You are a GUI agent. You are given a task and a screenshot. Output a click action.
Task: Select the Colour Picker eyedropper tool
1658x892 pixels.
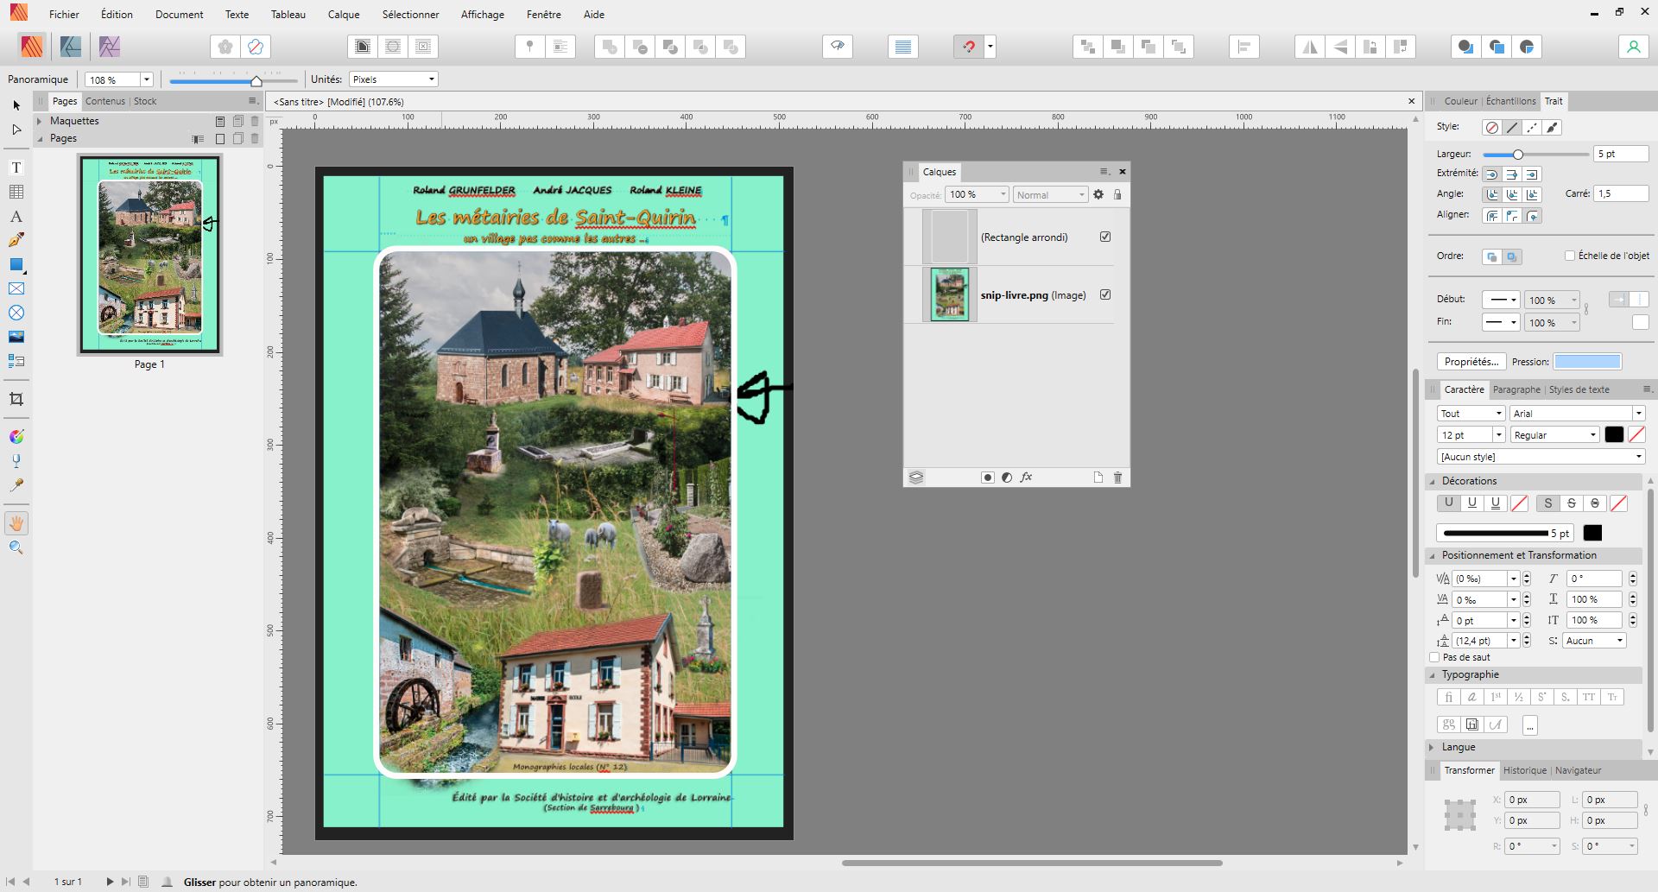(16, 485)
